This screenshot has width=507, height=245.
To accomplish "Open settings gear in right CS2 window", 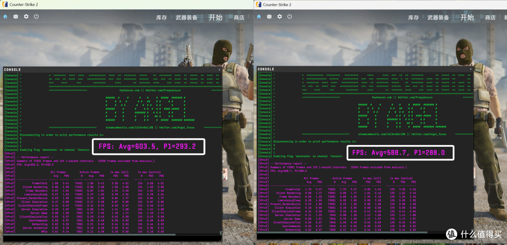I will [x=279, y=16].
